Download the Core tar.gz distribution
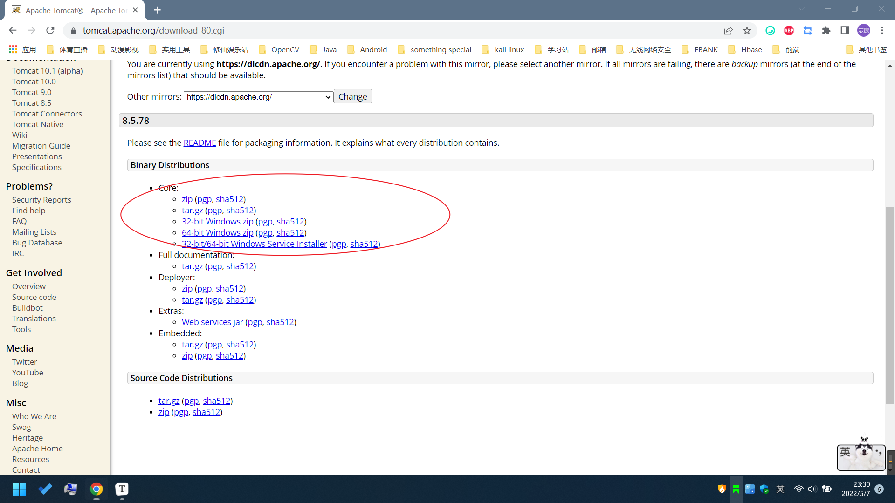Viewport: 895px width, 503px height. tap(192, 210)
